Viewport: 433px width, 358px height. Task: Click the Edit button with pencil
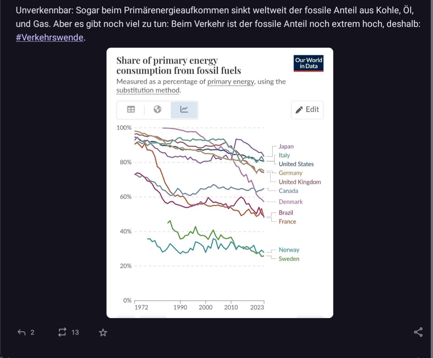[307, 110]
